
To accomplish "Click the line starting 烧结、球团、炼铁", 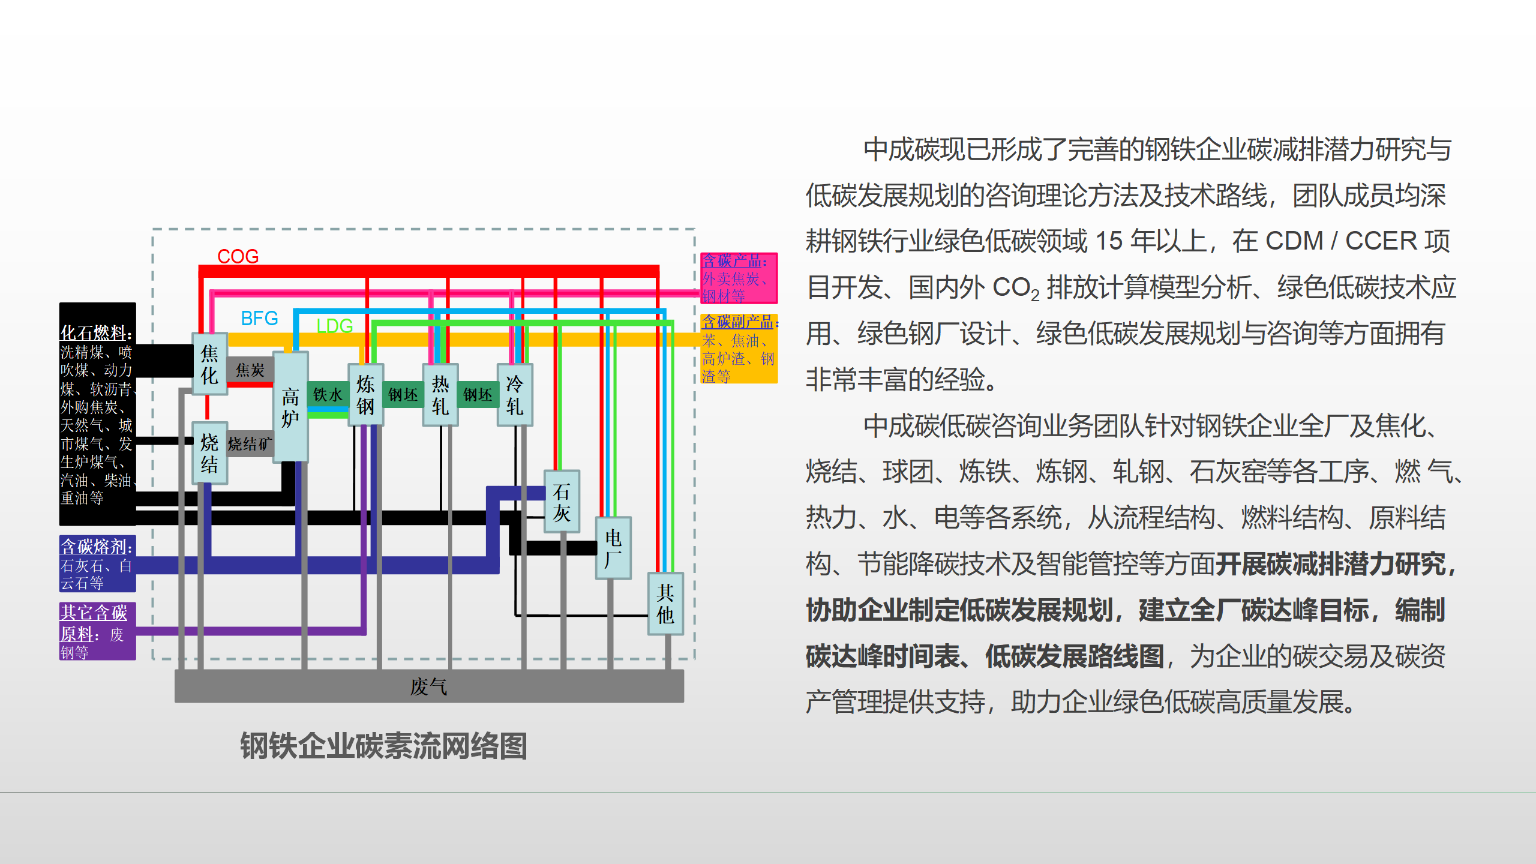I will (x=1133, y=472).
